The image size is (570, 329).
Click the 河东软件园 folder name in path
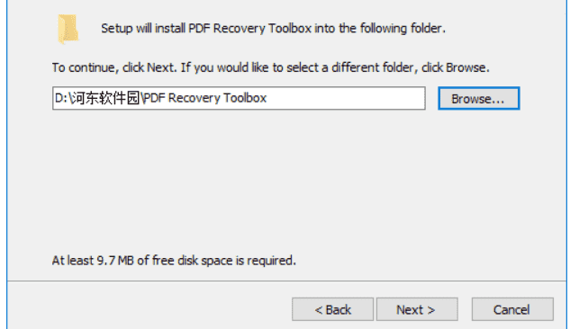(104, 98)
